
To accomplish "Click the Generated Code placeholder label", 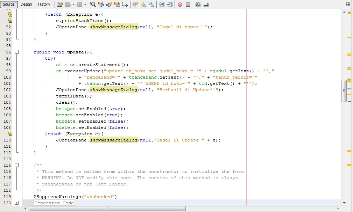I will click(54, 203).
